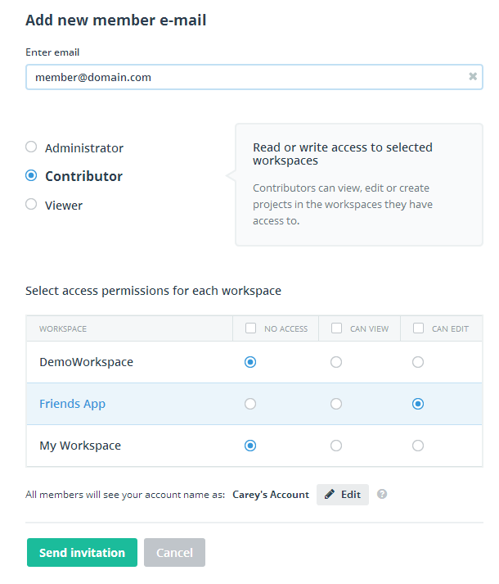This screenshot has height=584, width=499.
Task: Clear the email field with X icon
Action: (473, 76)
